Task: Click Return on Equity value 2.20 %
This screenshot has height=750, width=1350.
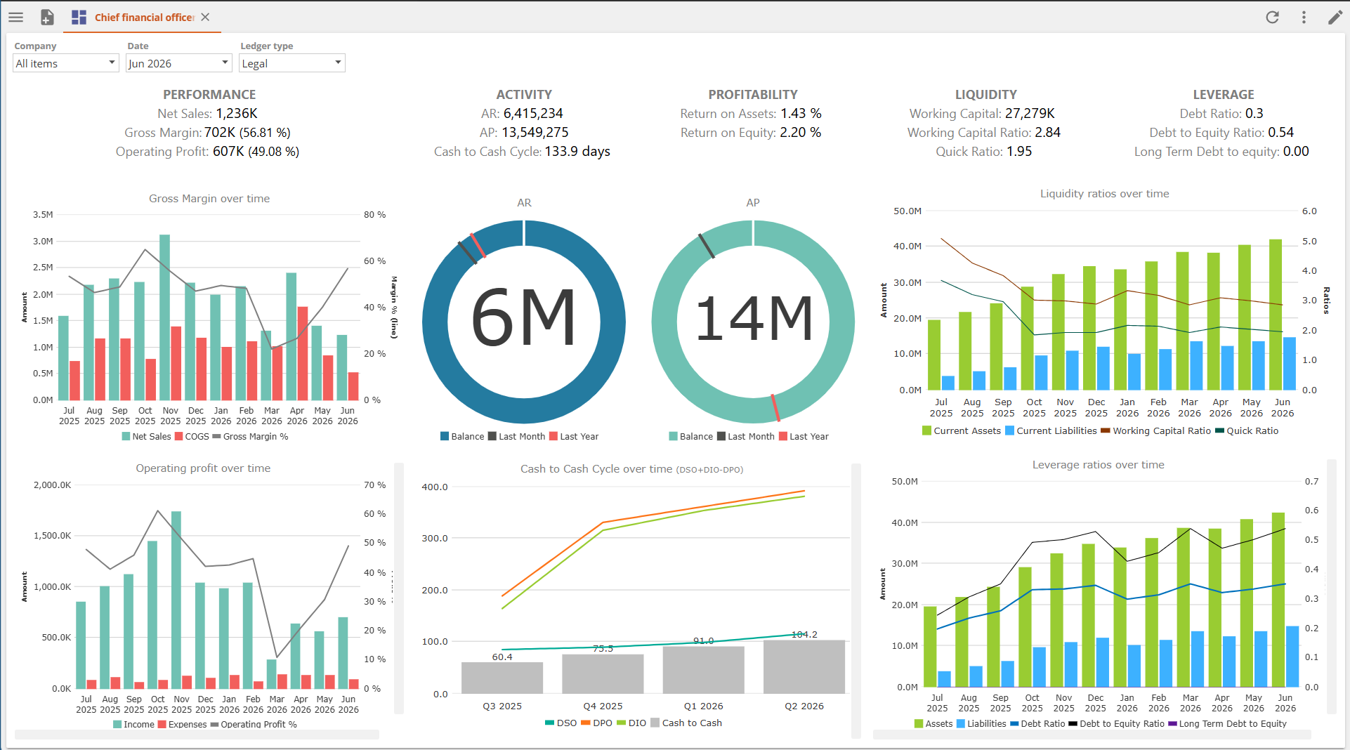Action: [800, 133]
